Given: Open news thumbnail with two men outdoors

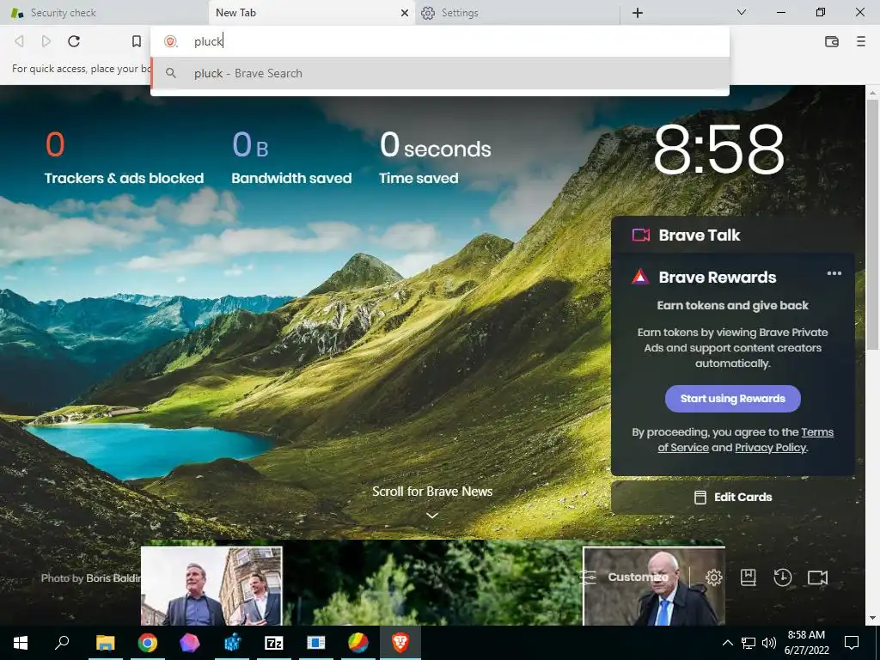Looking at the screenshot, I should coord(211,585).
